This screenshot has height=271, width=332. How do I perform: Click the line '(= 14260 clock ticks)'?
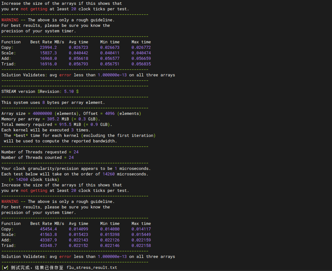[34, 179]
